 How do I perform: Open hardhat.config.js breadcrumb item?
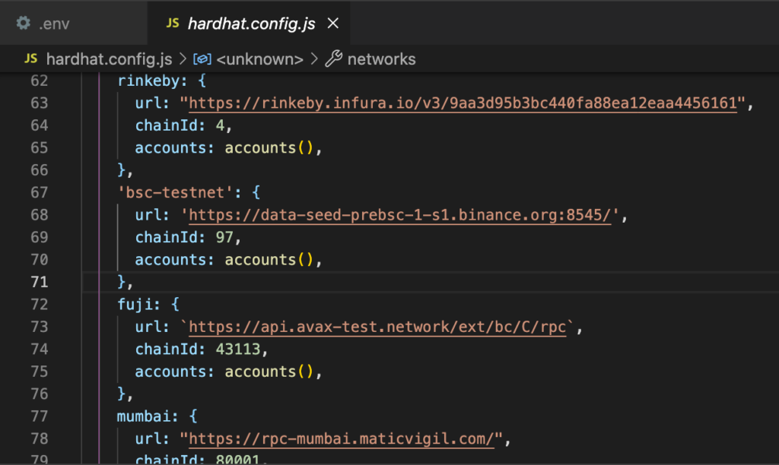click(x=110, y=59)
